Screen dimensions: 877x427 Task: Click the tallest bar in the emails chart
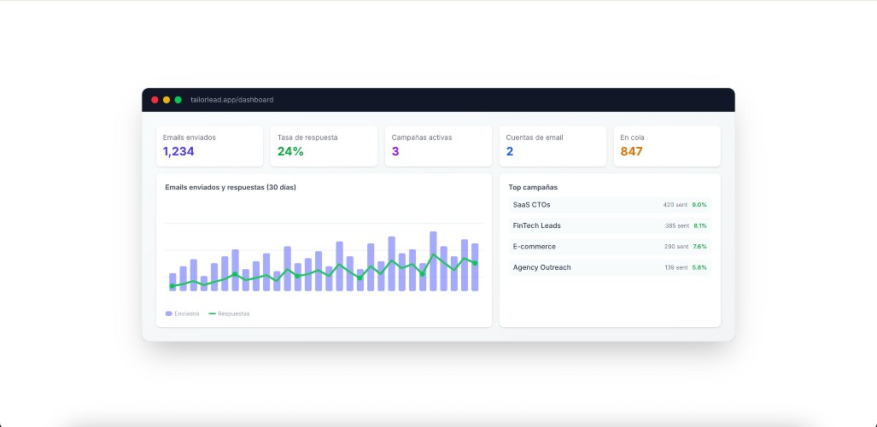433,261
